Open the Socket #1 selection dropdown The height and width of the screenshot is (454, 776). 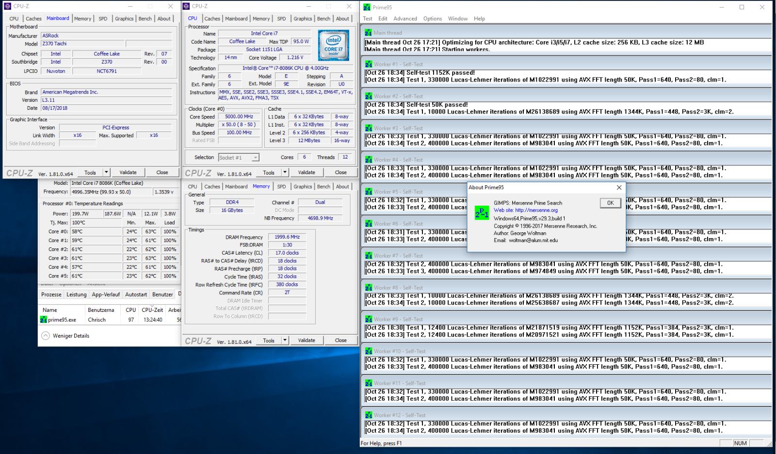click(255, 157)
